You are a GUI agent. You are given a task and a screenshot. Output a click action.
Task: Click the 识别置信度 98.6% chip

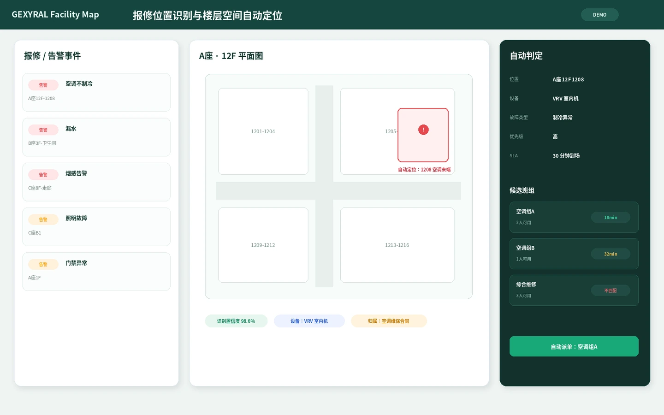[x=236, y=321]
